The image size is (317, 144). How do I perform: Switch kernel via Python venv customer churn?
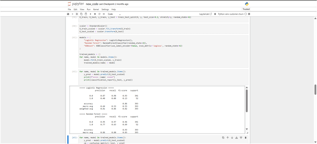coord(231,14)
